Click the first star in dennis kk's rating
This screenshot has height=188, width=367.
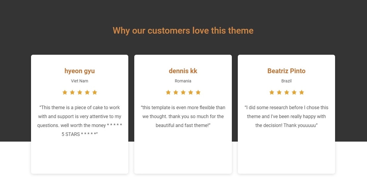coord(168,93)
